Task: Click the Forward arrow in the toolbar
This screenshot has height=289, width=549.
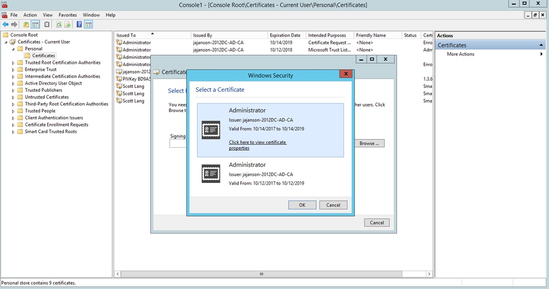Action: tap(14, 25)
